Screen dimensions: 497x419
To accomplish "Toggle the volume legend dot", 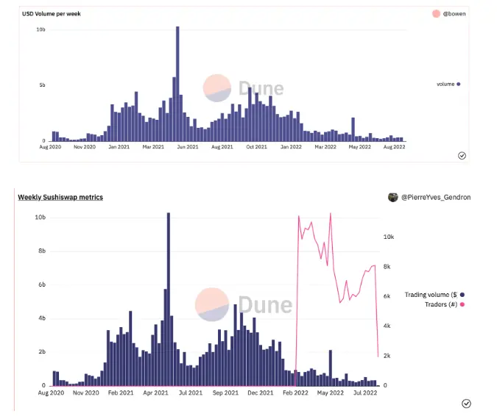I will click(458, 84).
